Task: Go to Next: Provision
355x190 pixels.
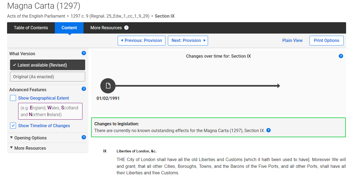Action: point(188,41)
